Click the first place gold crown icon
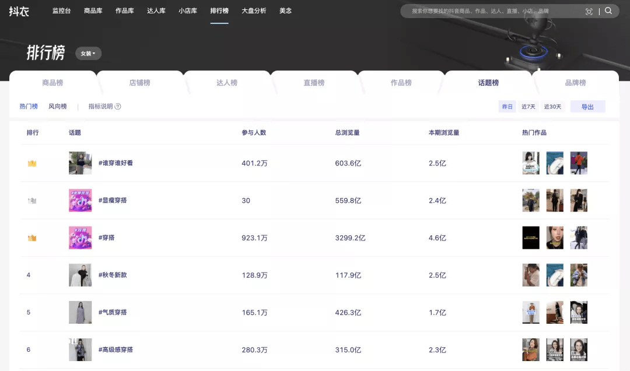630x371 pixels. pyautogui.click(x=32, y=163)
